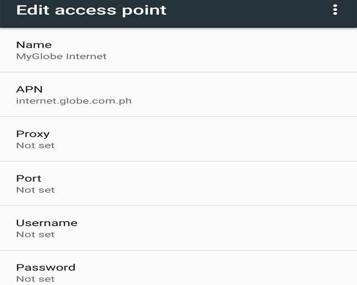Open the Port setting
Viewport: 357px width, 285px height.
coord(178,183)
